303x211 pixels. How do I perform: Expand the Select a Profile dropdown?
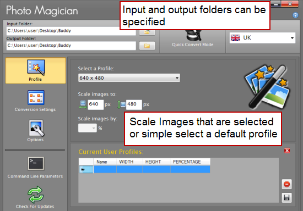click(x=129, y=78)
